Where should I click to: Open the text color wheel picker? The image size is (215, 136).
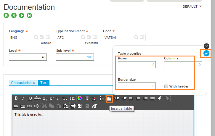click(79, 98)
